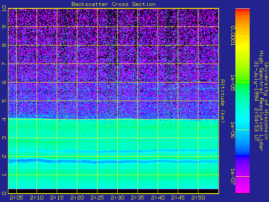
Task: Select the 2:20 time axis label
Action: pyautogui.click(x=77, y=198)
